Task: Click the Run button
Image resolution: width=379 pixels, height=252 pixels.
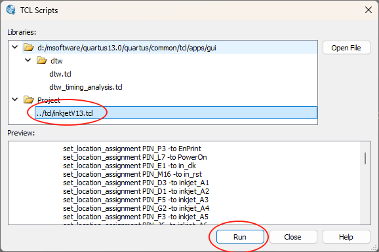Action: (x=240, y=237)
